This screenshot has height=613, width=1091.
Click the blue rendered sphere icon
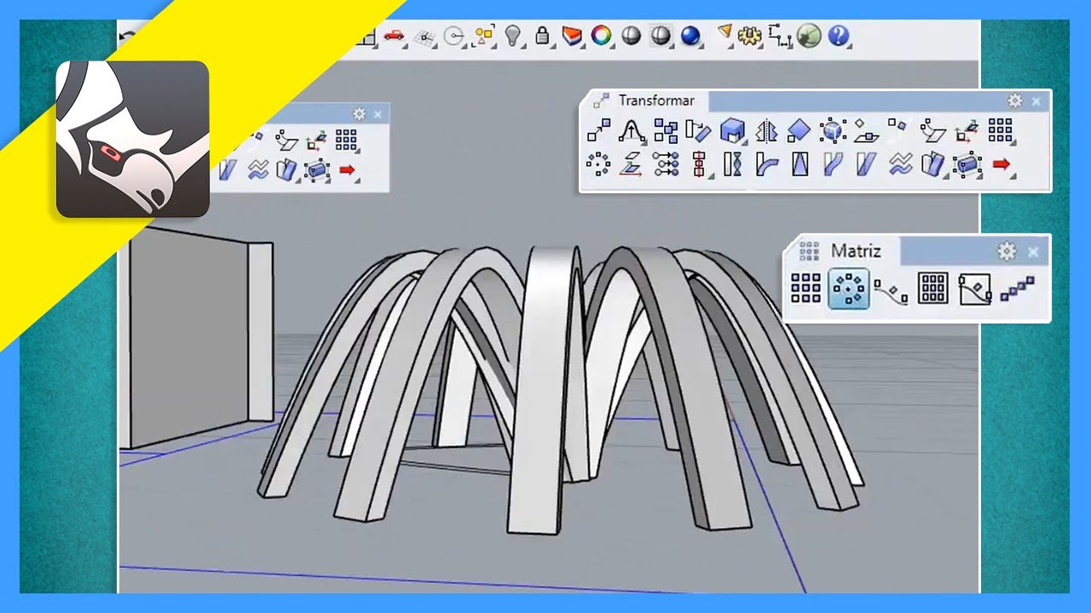coord(690,36)
